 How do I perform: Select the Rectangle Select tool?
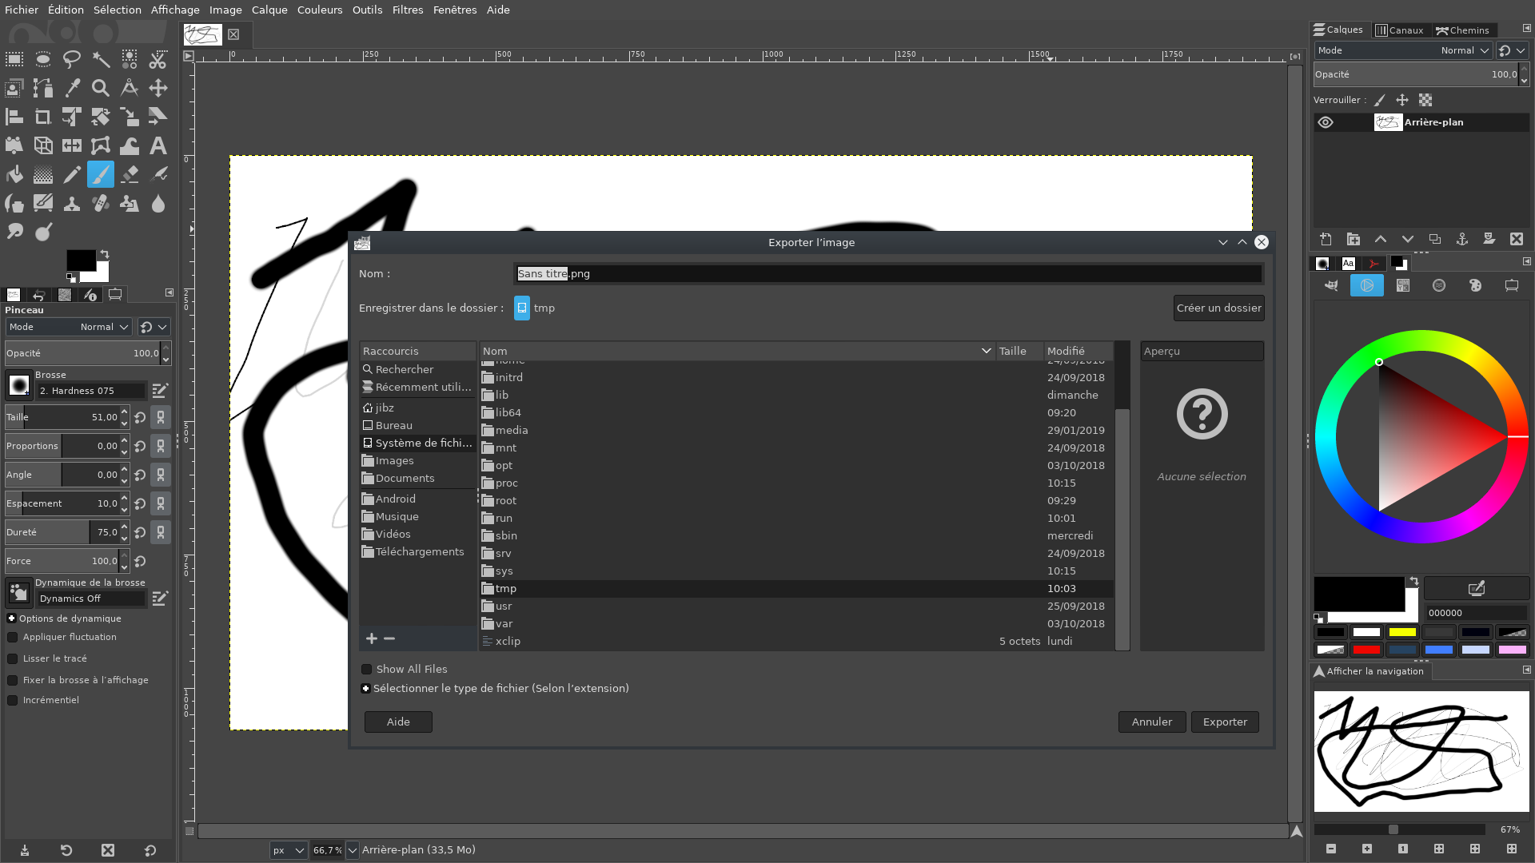pos(14,59)
